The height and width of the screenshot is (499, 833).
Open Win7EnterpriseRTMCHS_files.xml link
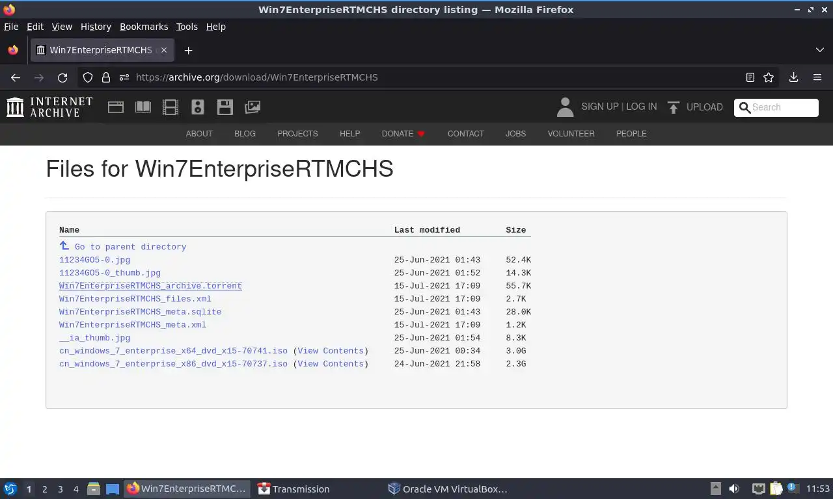[135, 299]
